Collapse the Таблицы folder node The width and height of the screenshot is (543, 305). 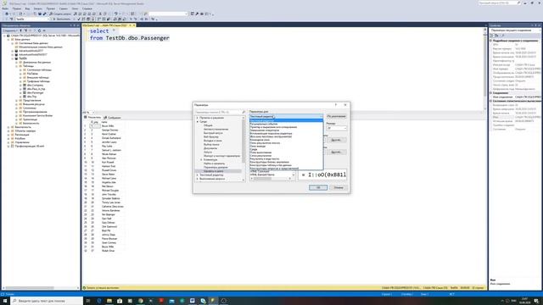tap(16, 66)
